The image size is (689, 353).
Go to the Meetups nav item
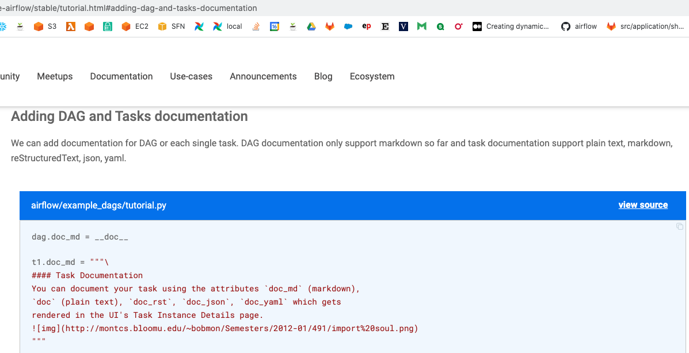[x=55, y=77]
